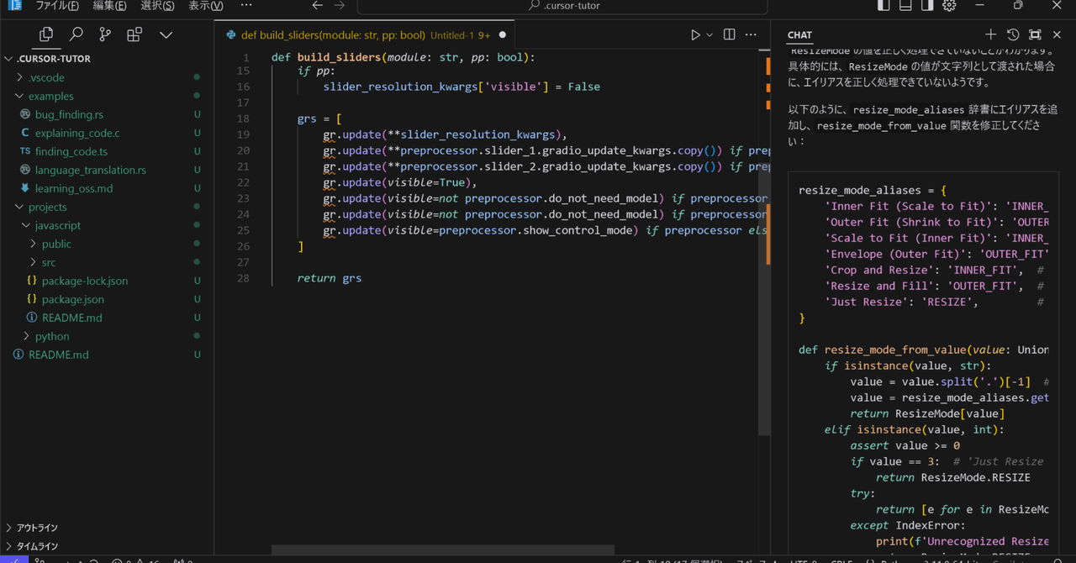Open the run options dropdown arrow
1076x563 pixels.
pos(709,35)
